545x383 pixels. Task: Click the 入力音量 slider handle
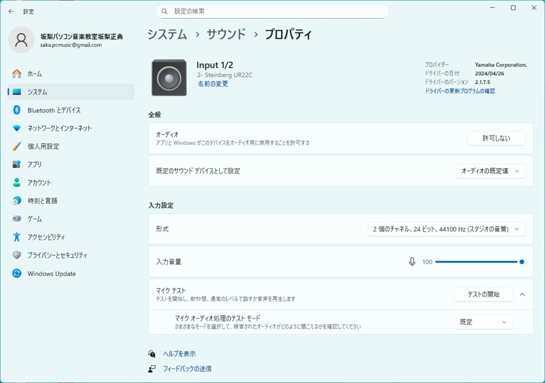pyautogui.click(x=522, y=262)
